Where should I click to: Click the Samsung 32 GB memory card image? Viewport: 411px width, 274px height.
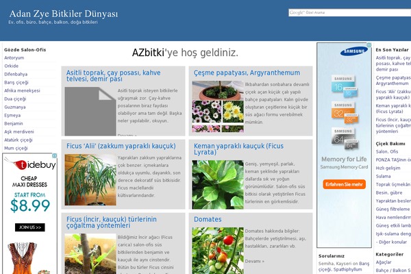[345, 112]
